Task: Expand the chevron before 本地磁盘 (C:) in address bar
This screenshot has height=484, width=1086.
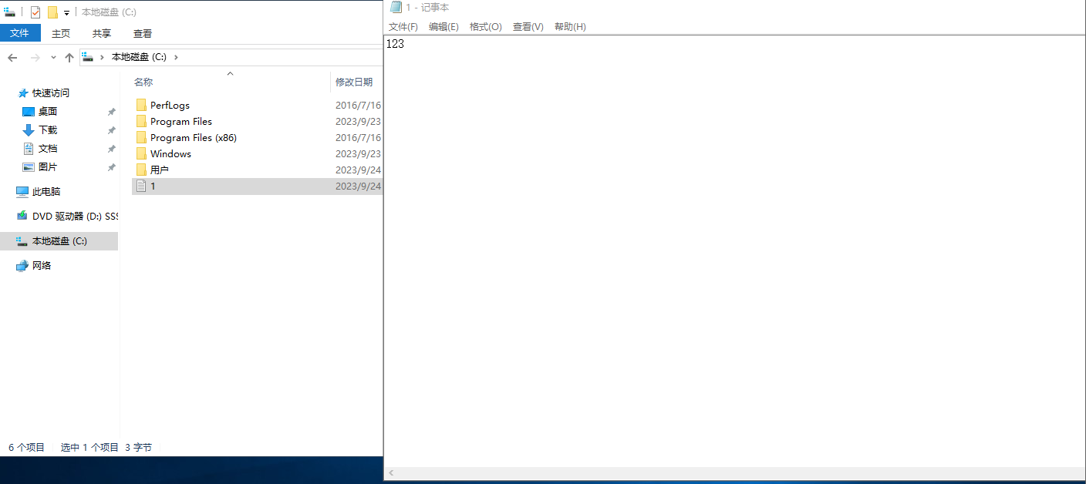Action: (x=103, y=57)
